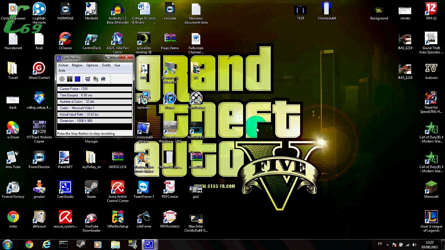This screenshot has height=250, width=445.
Task: Select the Steam desktop shortcut
Action: [91, 190]
